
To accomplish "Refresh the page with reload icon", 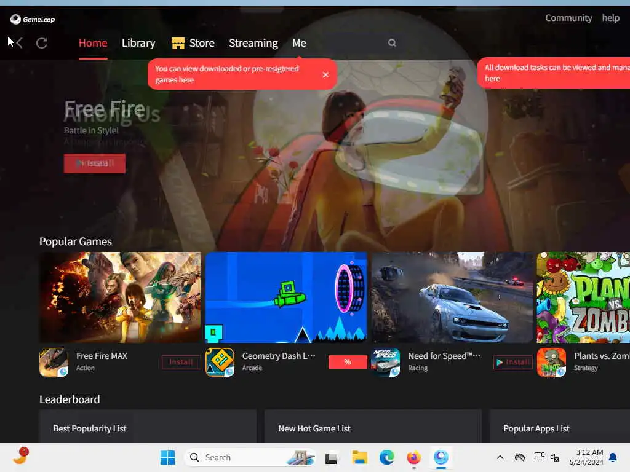I will pos(42,43).
